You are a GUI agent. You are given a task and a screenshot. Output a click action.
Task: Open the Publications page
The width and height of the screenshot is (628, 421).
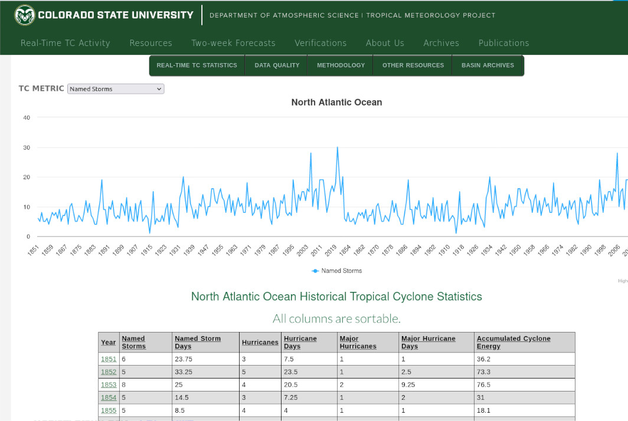(503, 43)
